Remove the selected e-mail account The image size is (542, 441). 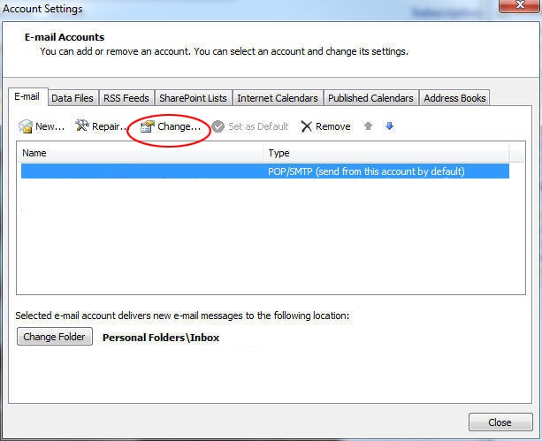pyautogui.click(x=325, y=126)
